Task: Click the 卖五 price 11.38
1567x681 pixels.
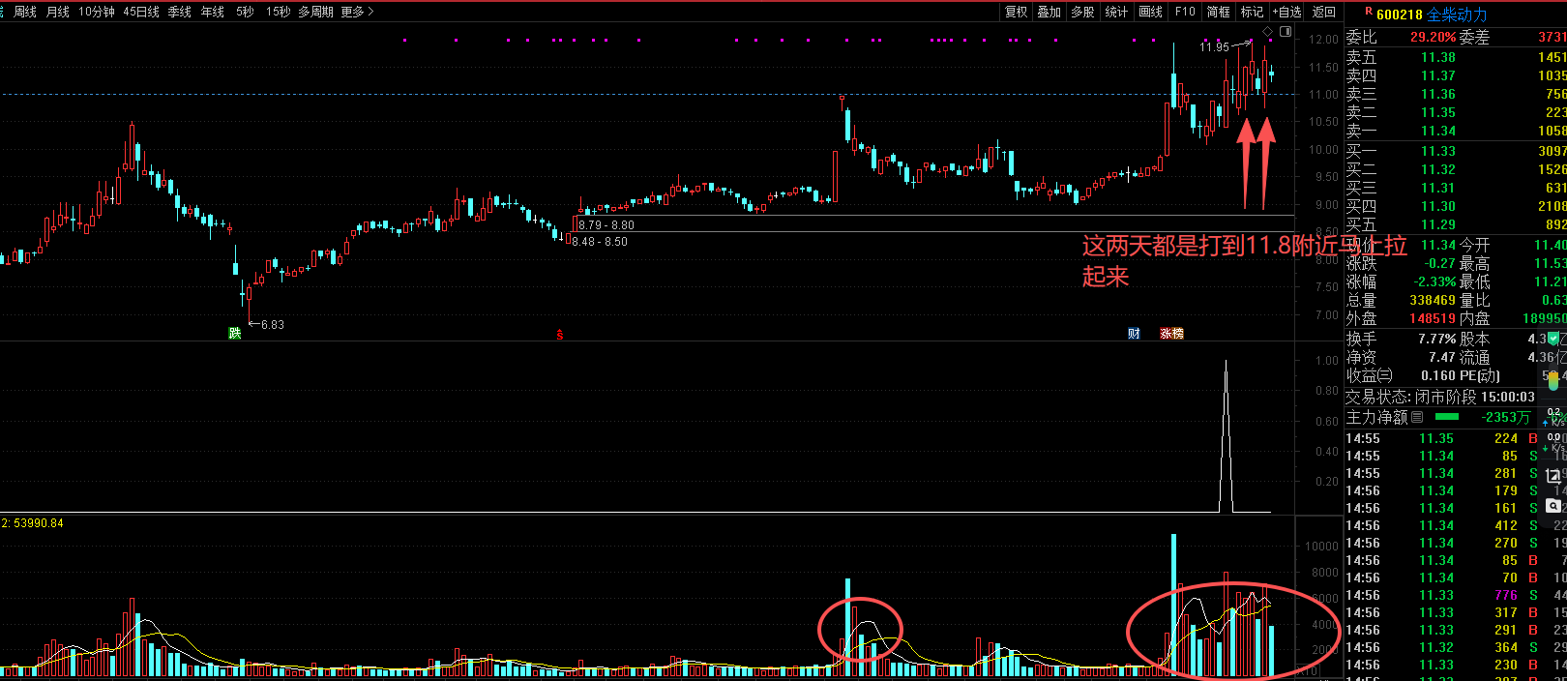Action: point(1437,57)
